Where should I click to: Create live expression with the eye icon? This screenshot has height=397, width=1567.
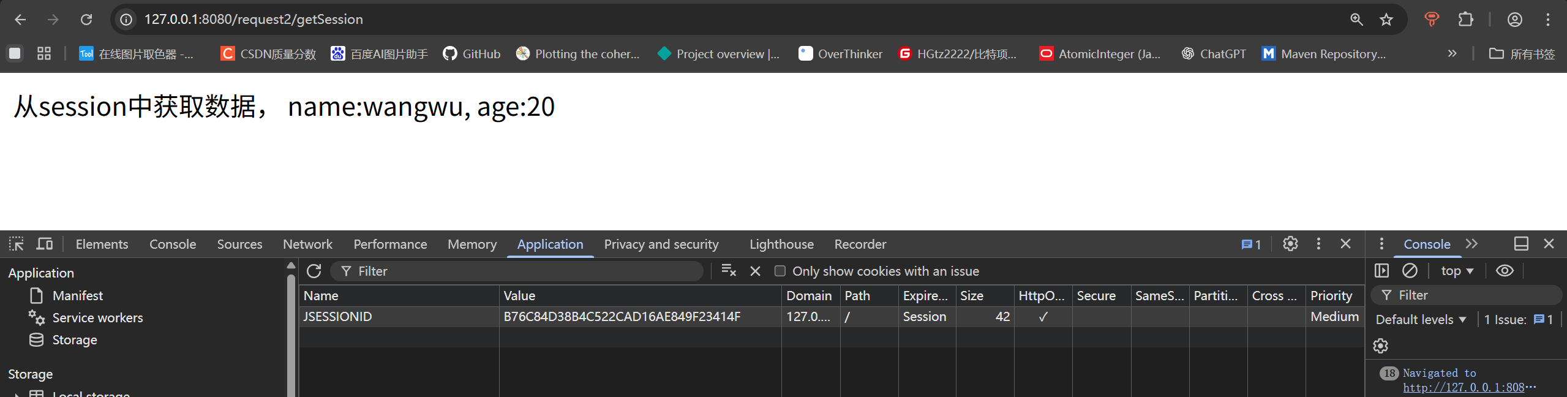[1505, 270]
